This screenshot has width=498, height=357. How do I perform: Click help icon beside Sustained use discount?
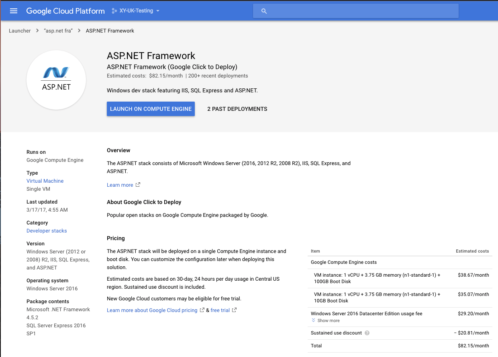tap(367, 333)
